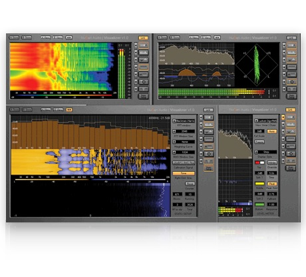306x277 pixels.
Task: Toggle the orange button next to the Full Scale field
Action: (272, 131)
